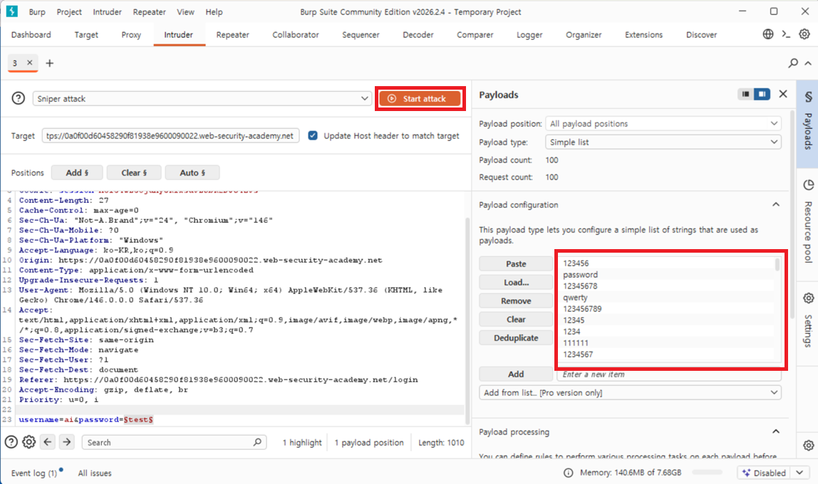The height and width of the screenshot is (484, 818).
Task: Click the payload list scrollbar thumb
Action: (777, 264)
